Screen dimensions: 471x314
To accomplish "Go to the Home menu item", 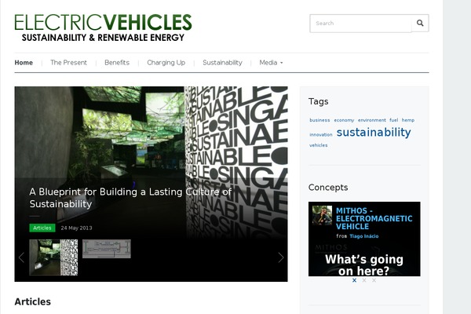I will click(24, 63).
